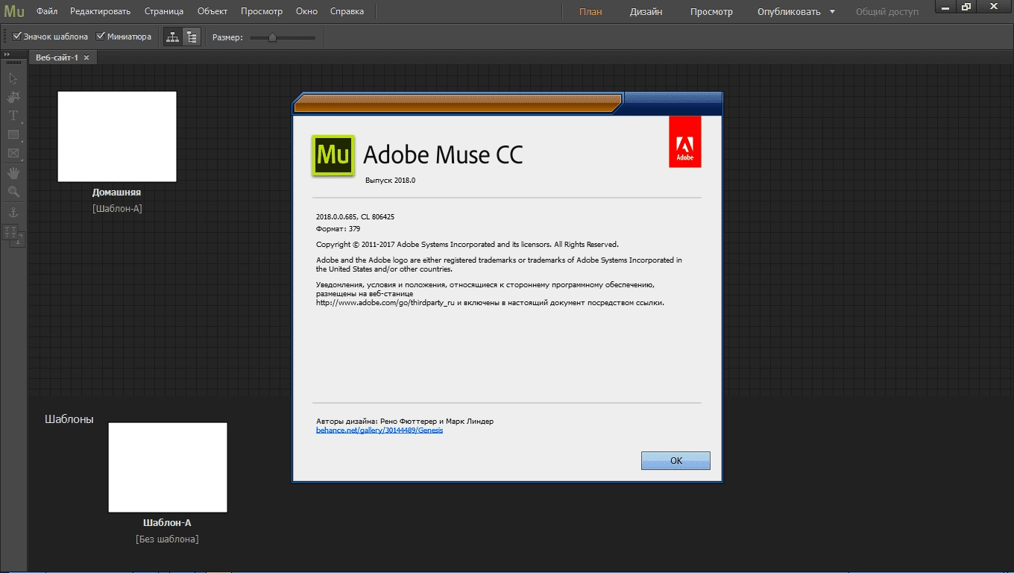The image size is (1014, 573).
Task: Click the red Adobe logo in the dialog
Action: tap(685, 142)
